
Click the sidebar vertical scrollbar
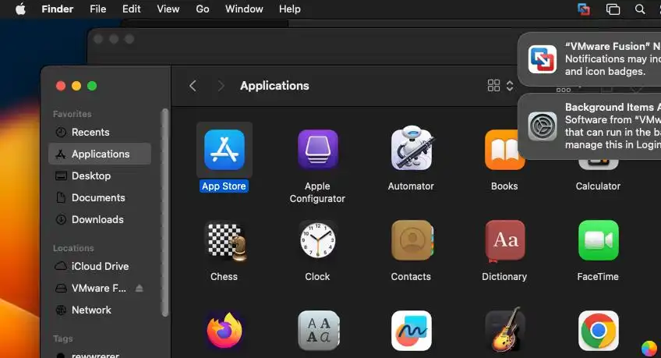pos(164,212)
